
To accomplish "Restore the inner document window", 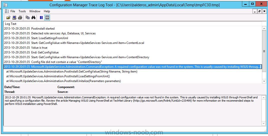I will pos(259,11).
